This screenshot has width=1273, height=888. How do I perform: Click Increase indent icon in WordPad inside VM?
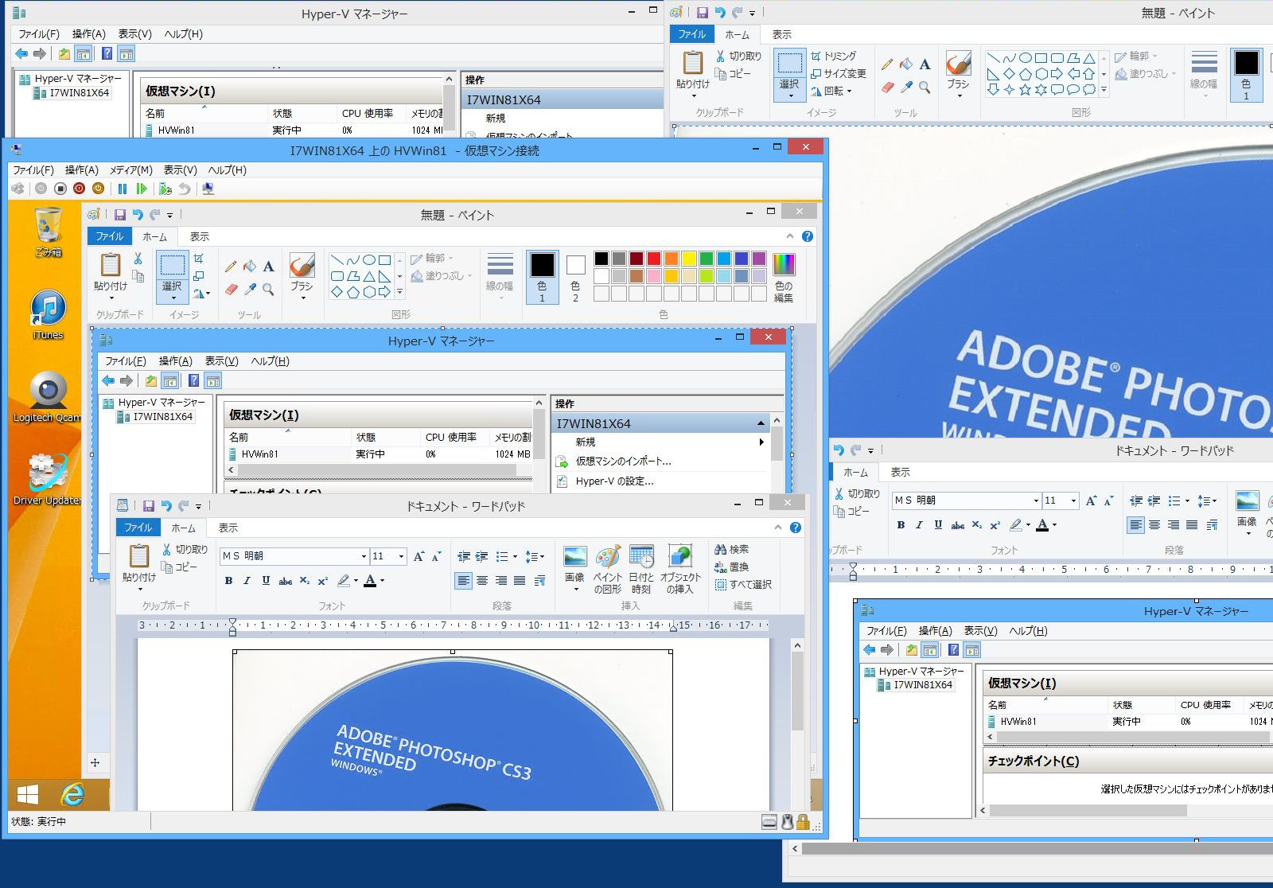(x=482, y=556)
